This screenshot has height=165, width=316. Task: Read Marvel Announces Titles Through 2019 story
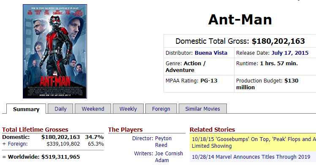click(x=251, y=157)
